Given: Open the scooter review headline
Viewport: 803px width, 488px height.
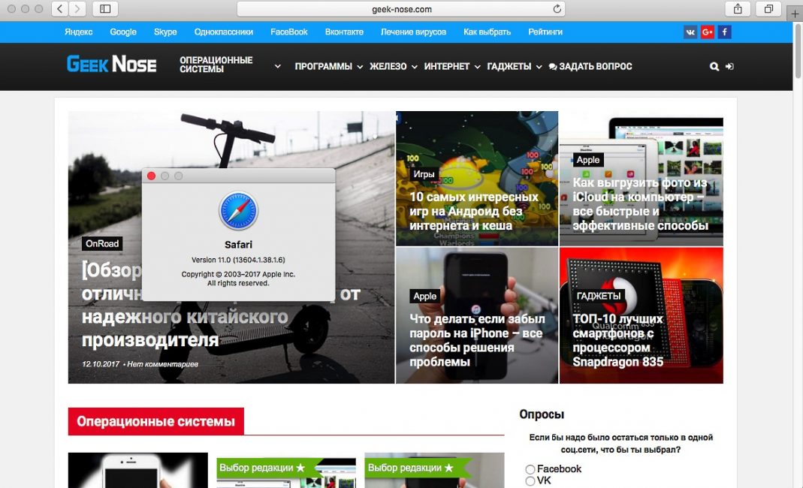Looking at the screenshot, I should coord(221,306).
